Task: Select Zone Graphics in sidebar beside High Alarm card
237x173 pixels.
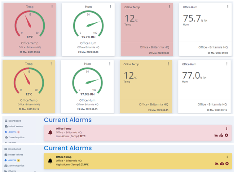Action: 16,165
